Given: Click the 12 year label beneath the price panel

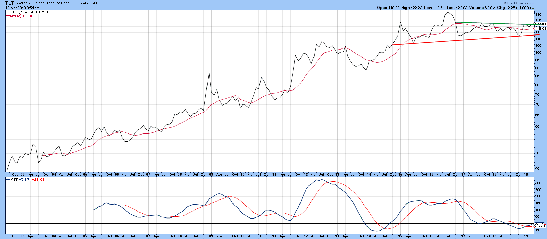Looking at the screenshot, I should pyautogui.click(x=306, y=174).
